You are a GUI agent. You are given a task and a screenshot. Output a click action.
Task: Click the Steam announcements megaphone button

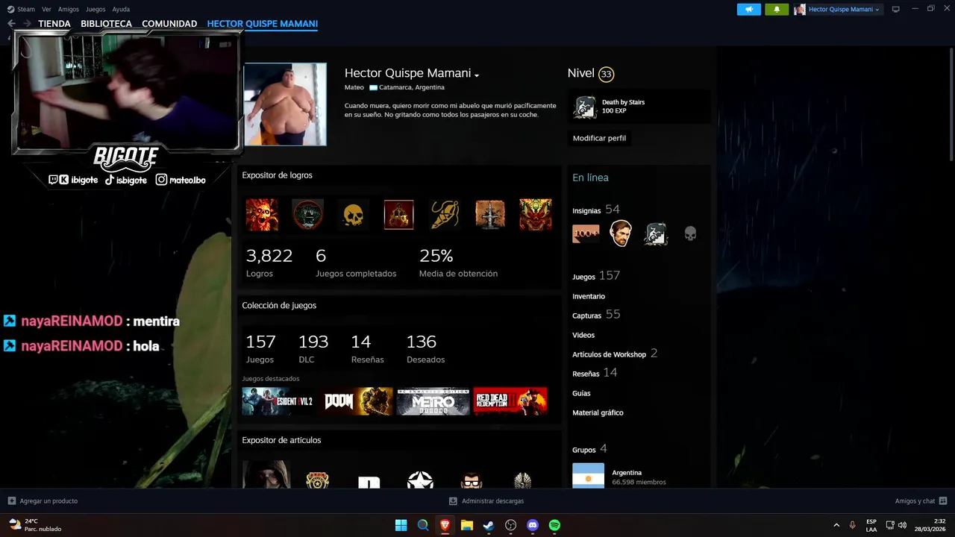(749, 9)
